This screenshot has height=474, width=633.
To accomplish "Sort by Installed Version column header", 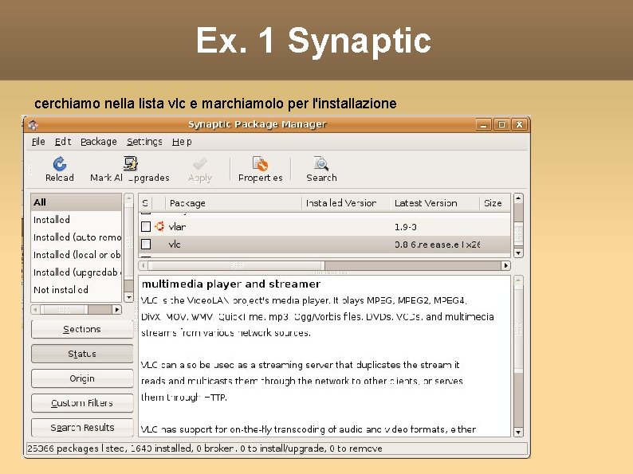I will 346,203.
